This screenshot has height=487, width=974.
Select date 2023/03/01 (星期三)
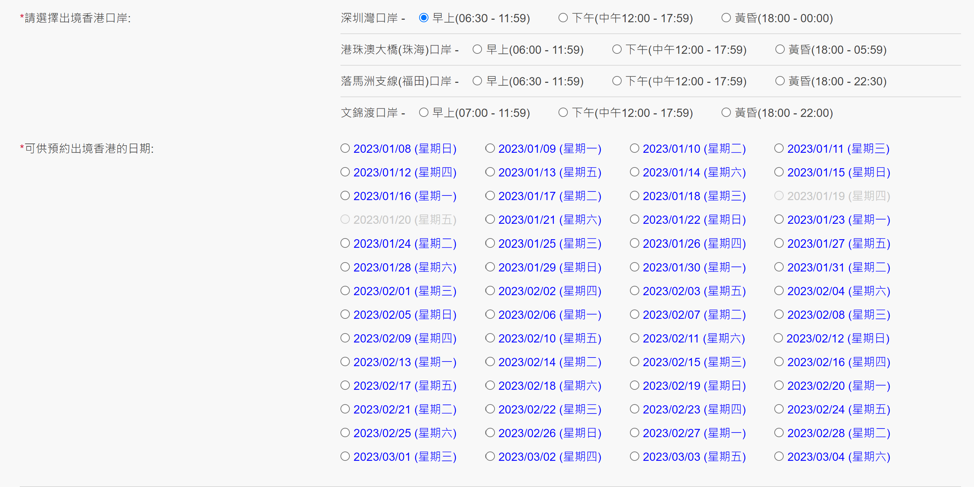pos(345,457)
